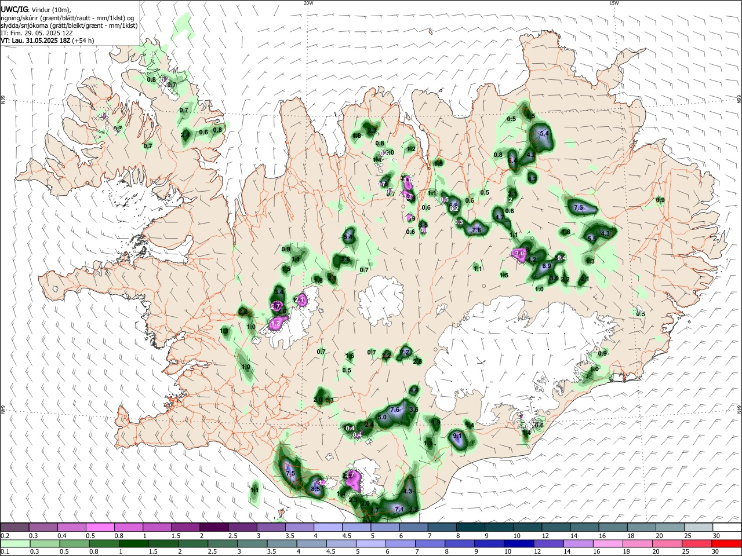
Task: Select the 3.6 value right of 7.6
Action: point(414,409)
